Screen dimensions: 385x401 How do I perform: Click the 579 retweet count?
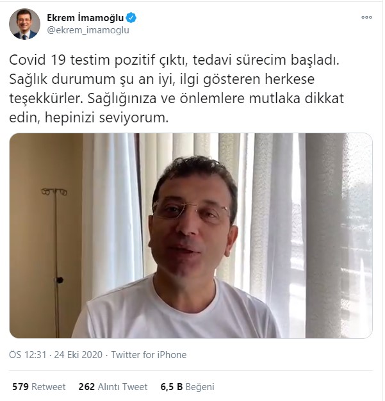20,387
